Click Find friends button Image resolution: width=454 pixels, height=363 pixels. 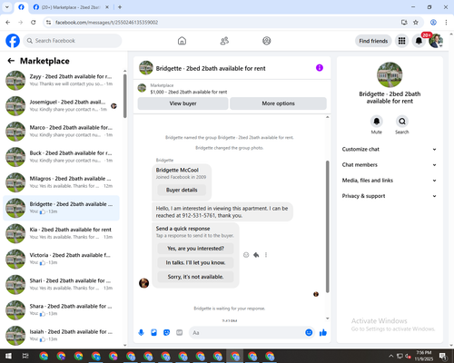pyautogui.click(x=373, y=41)
